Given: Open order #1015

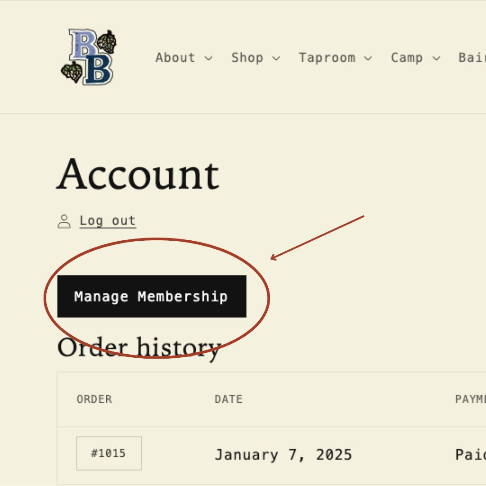Looking at the screenshot, I should 109,453.
